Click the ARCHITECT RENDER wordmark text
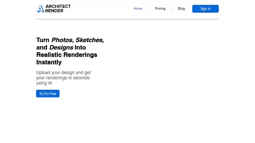 [58, 9]
